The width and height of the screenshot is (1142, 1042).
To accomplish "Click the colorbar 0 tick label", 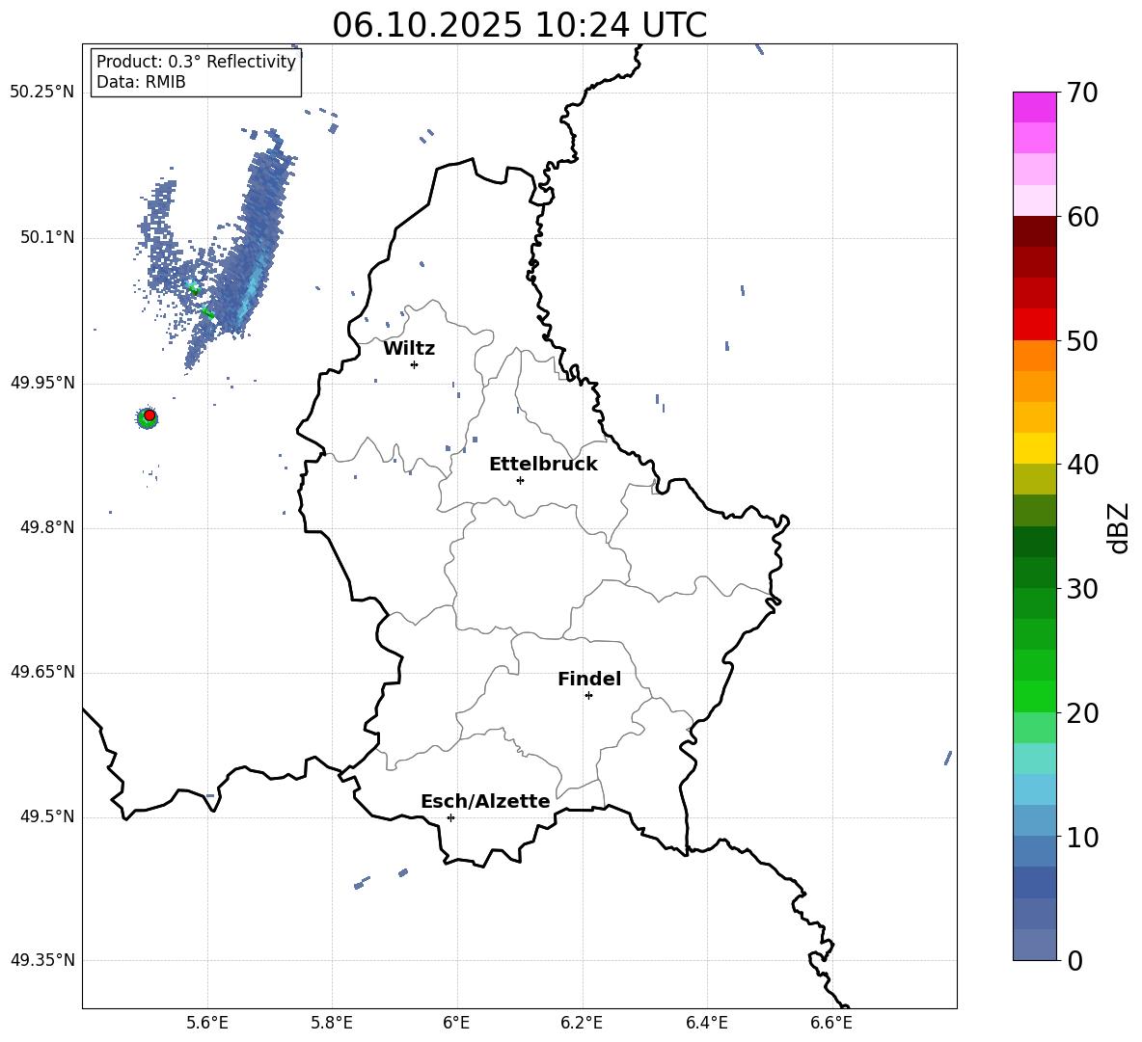I will pos(1074,960).
